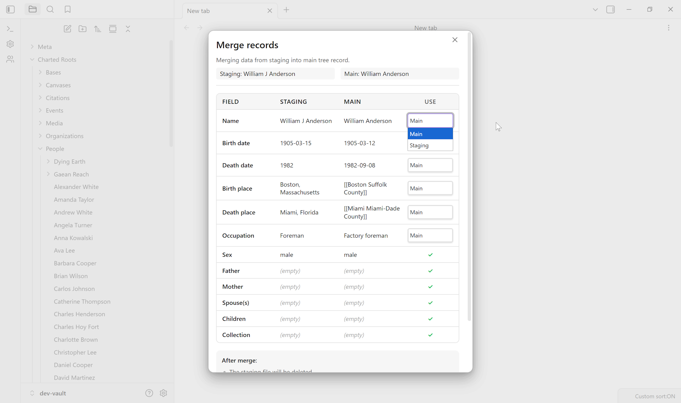681x403 pixels.
Task: Expand the Canvases folder
Action: click(x=40, y=85)
